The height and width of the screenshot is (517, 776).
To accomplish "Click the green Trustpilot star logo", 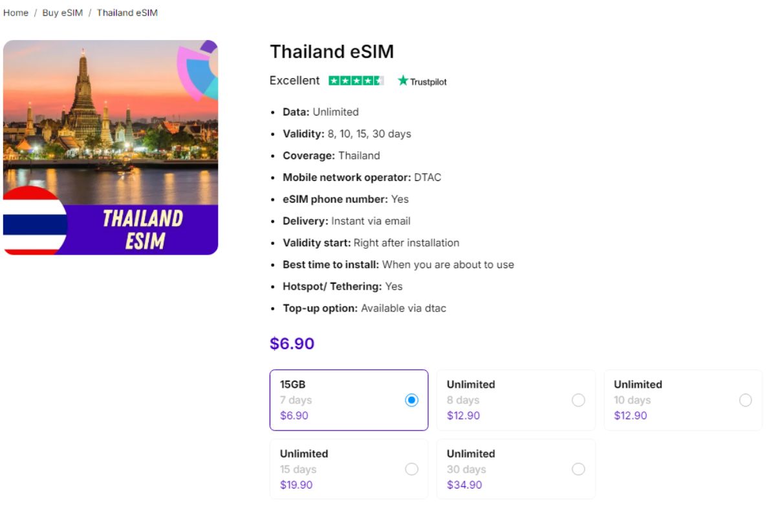I will tap(402, 81).
